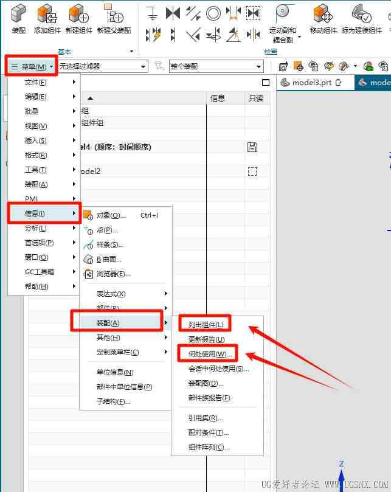Click the 只读 column header
Image resolution: width=391 pixels, height=492 pixels.
tap(257, 98)
